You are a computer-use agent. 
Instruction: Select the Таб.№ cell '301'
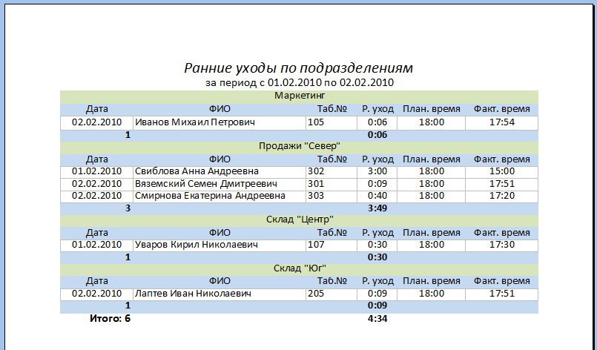[332, 185]
